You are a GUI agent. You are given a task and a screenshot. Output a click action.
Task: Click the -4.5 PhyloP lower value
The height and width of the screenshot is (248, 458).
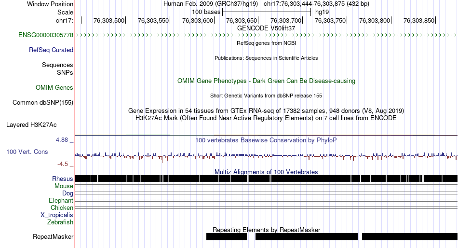click(63, 164)
